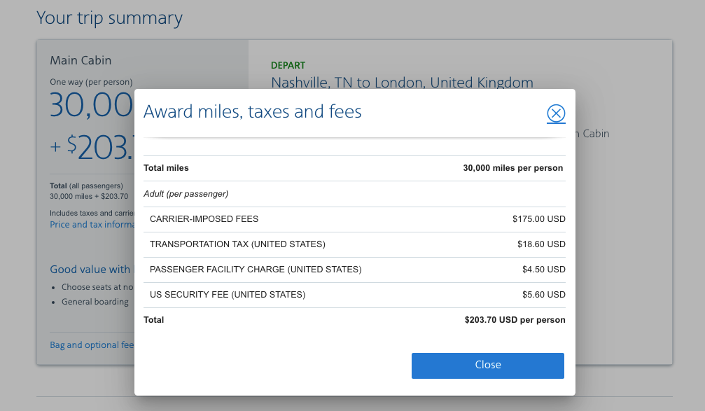The width and height of the screenshot is (705, 411).
Task: Click the $175.00 USD amount
Action: 538,219
